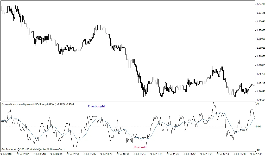Select the 0.00 zero level label

point(258,127)
